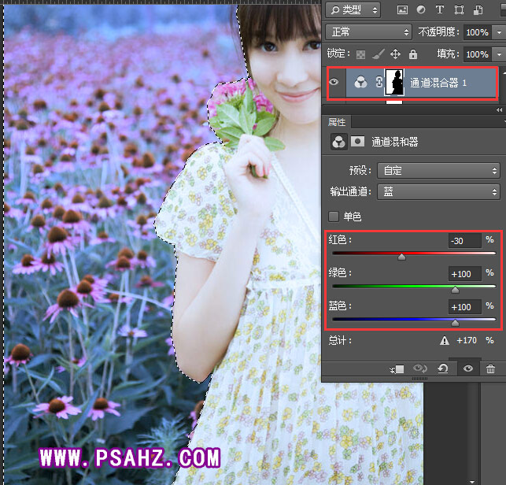
Task: Click the clip to layer icon
Action: [397, 368]
